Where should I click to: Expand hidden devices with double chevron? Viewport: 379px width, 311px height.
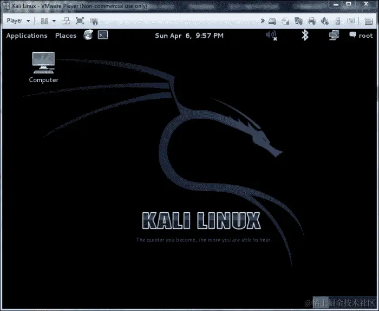click(263, 21)
